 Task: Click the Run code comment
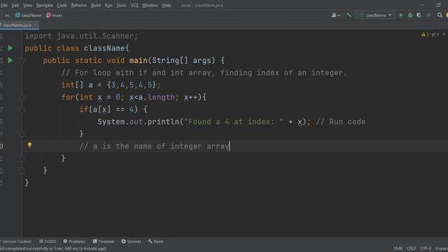341,122
